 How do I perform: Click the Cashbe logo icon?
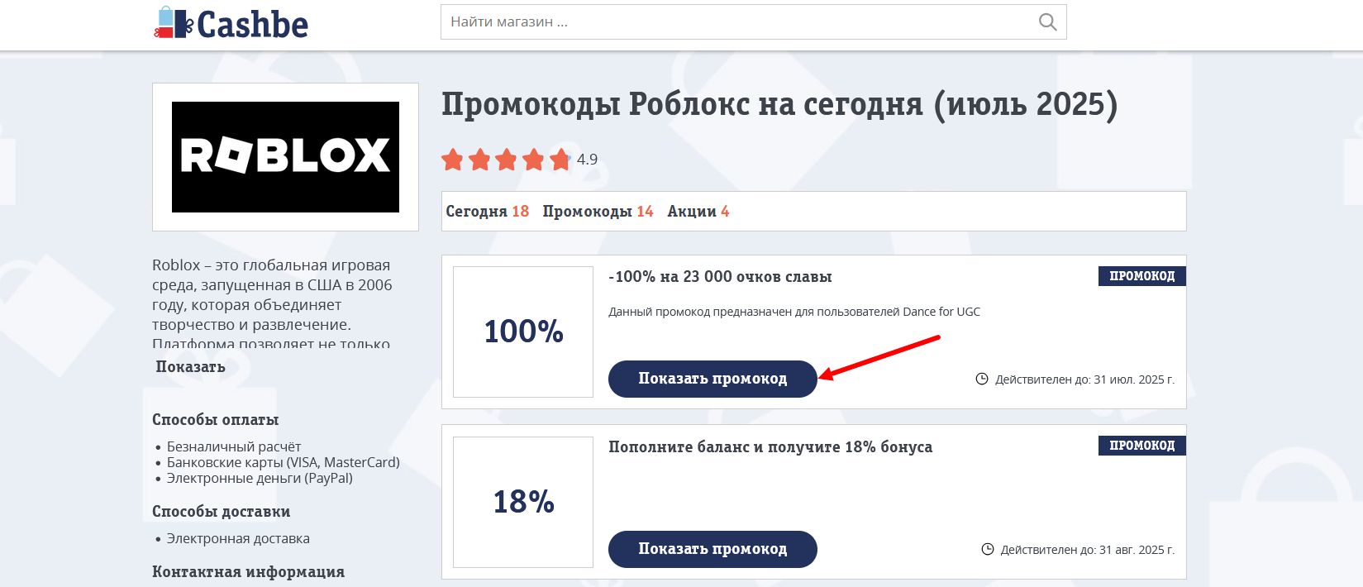[x=231, y=23]
